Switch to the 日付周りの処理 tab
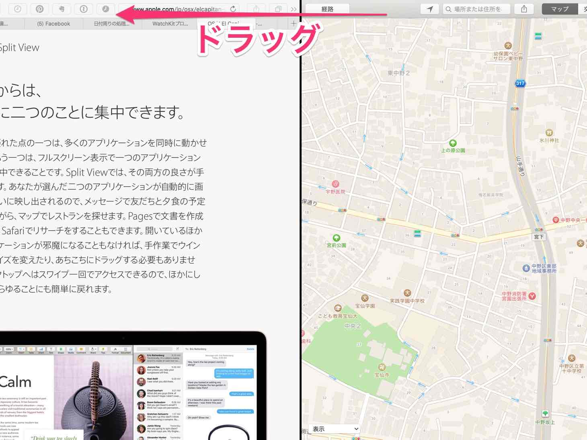This screenshot has width=587, height=440. click(111, 24)
